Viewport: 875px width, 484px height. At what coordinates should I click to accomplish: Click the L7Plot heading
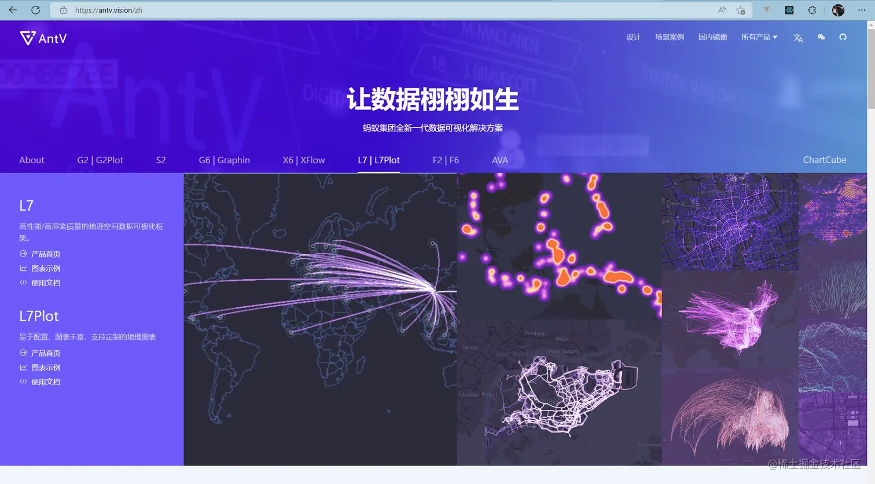39,316
